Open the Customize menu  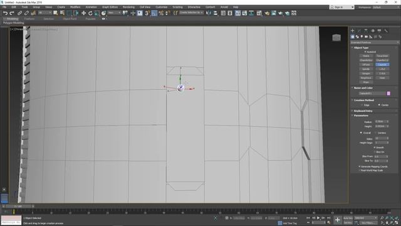click(162, 7)
